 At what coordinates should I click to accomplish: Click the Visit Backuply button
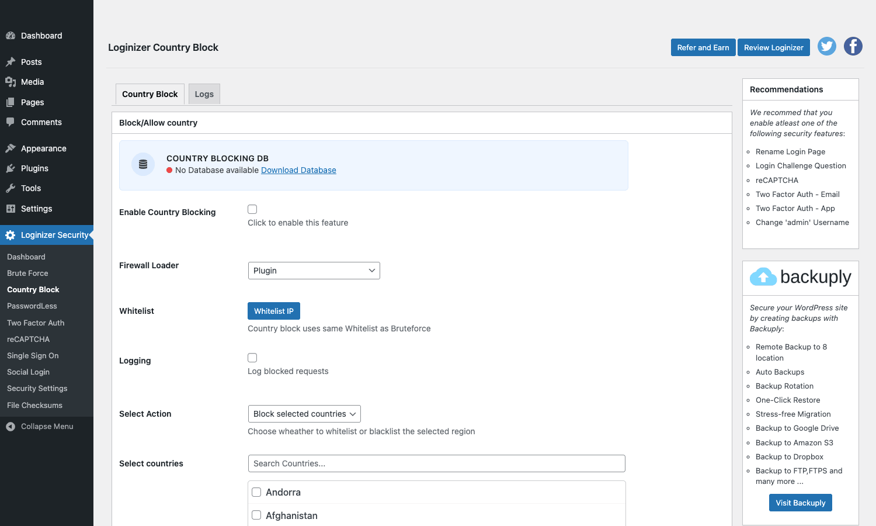(801, 503)
